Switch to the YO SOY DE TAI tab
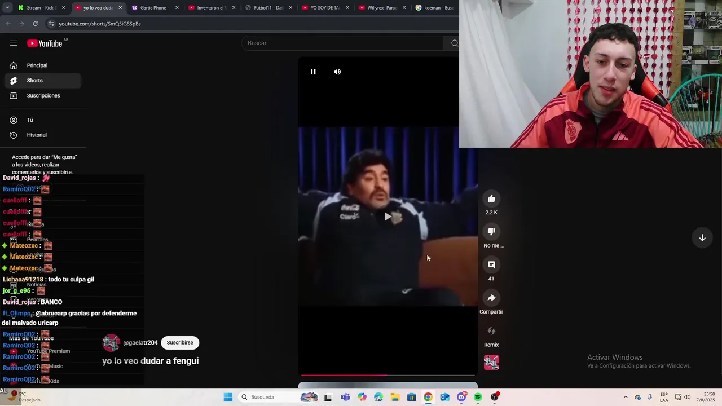The image size is (722, 406). click(326, 8)
